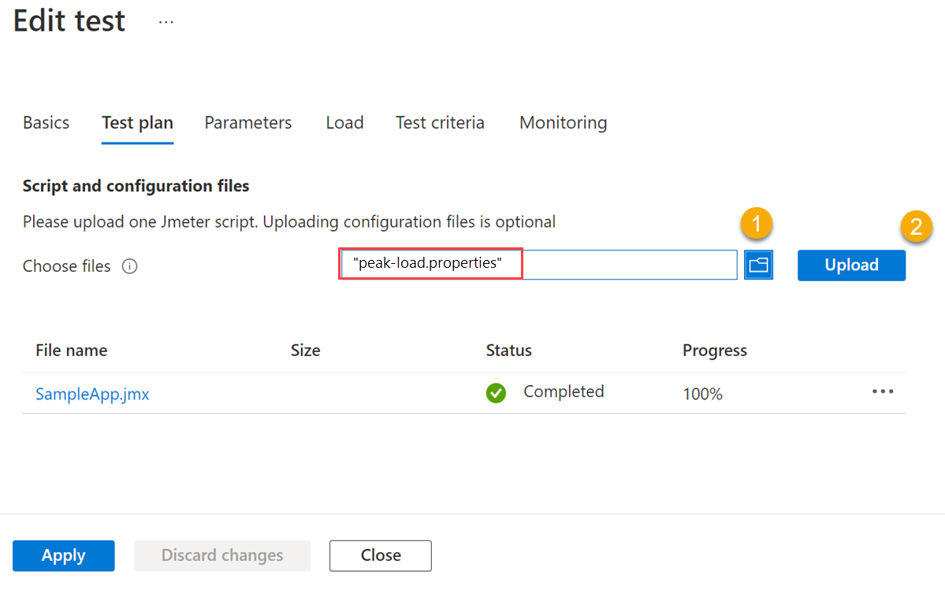The width and height of the screenshot is (945, 590).
Task: Open the ellipsis menu for SampleApp.jmx
Action: click(x=882, y=391)
